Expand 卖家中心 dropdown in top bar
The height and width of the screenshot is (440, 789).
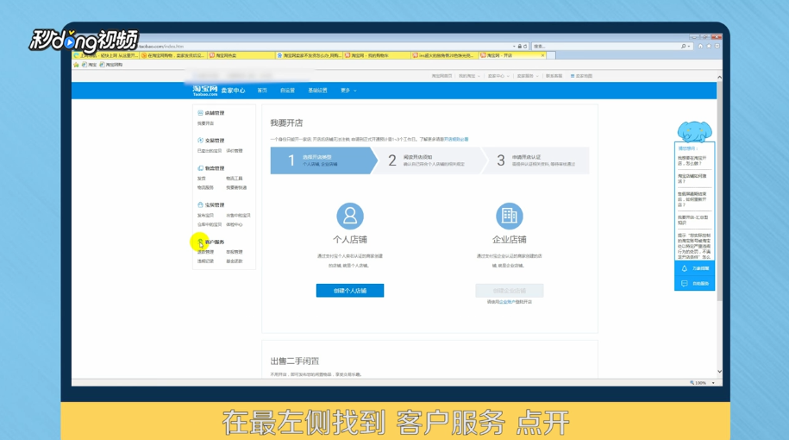498,76
